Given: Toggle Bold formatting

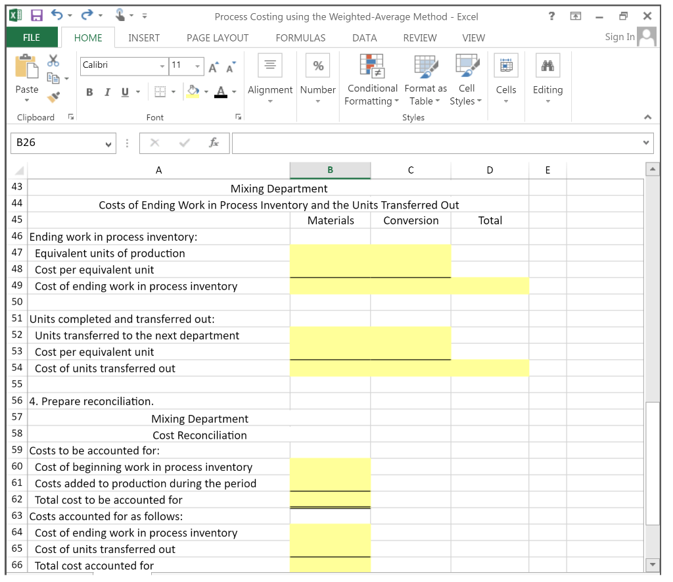Looking at the screenshot, I should [89, 92].
